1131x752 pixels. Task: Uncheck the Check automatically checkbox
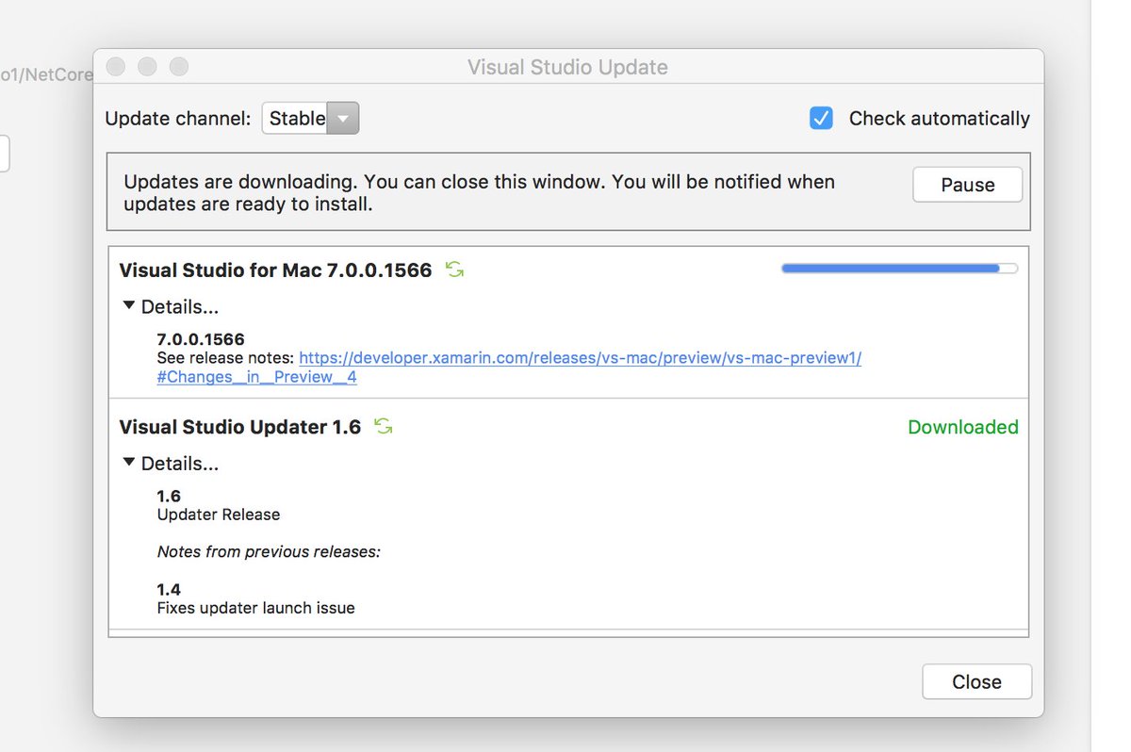click(821, 118)
